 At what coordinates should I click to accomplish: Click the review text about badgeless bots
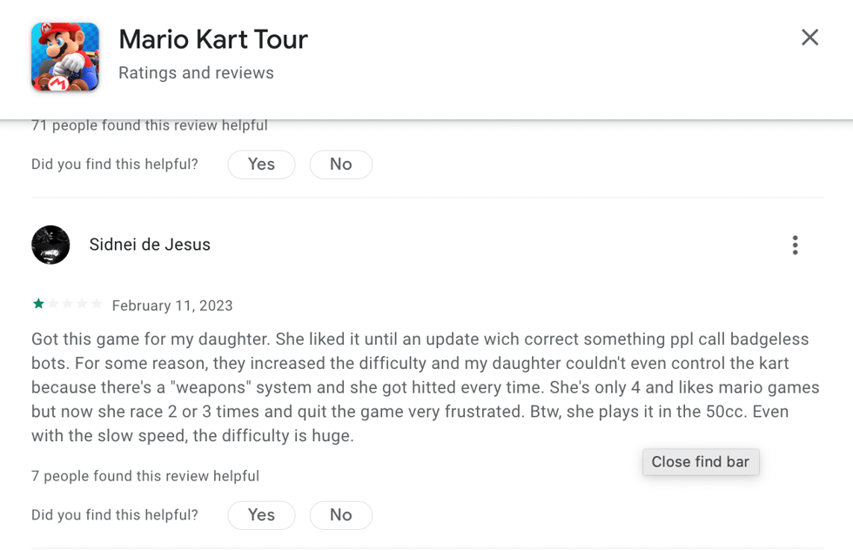tap(426, 387)
